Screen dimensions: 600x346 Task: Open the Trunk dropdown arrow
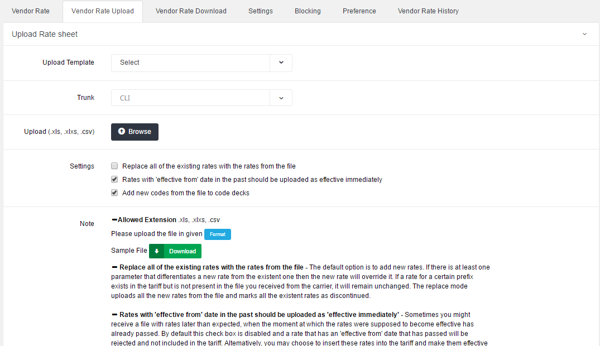pos(281,98)
